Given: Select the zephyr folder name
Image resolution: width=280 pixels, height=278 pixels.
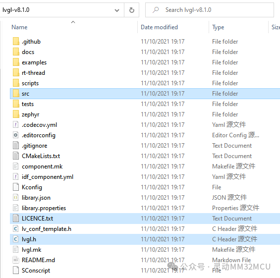Looking at the screenshot, I should click(31, 114).
